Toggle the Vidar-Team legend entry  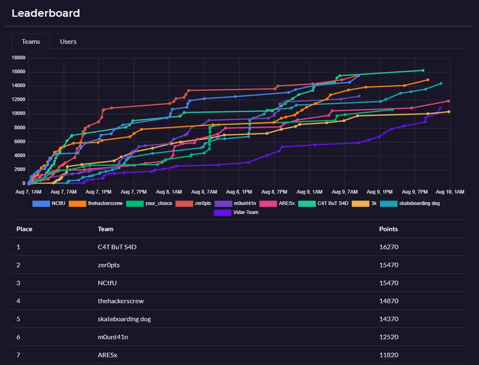[x=236, y=212]
